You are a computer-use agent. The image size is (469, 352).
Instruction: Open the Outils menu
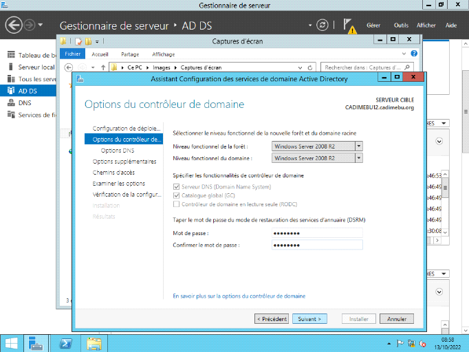401,25
